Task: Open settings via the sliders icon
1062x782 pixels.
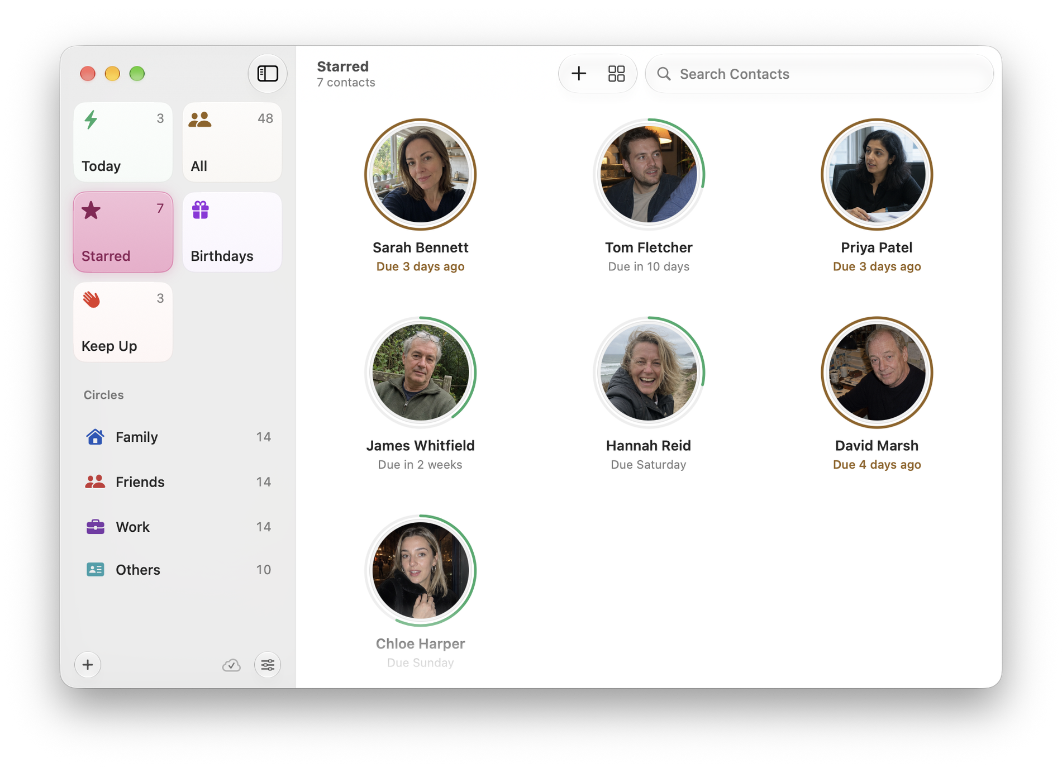Action: click(268, 665)
